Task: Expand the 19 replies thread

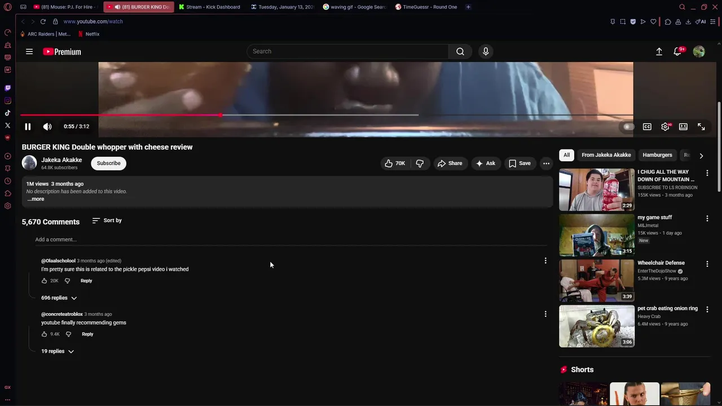Action: point(58,351)
